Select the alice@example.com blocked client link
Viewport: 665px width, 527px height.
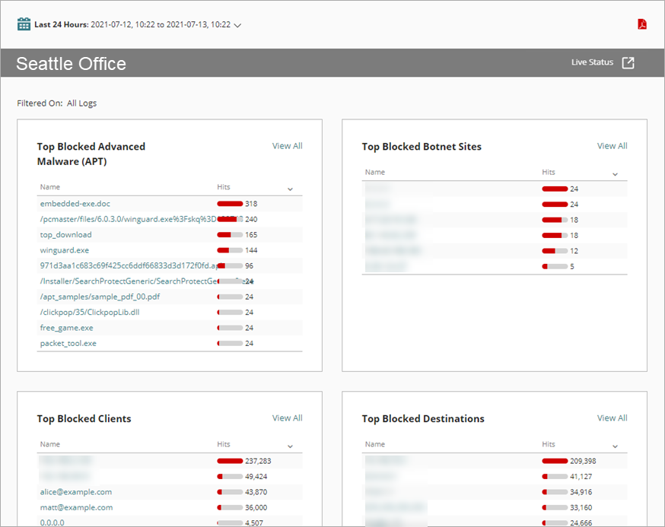coord(75,491)
